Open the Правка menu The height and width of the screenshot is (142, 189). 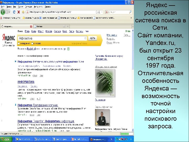[x=9, y=7]
